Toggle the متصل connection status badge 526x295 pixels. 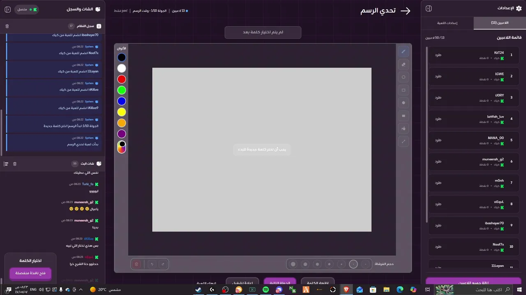tap(27, 9)
